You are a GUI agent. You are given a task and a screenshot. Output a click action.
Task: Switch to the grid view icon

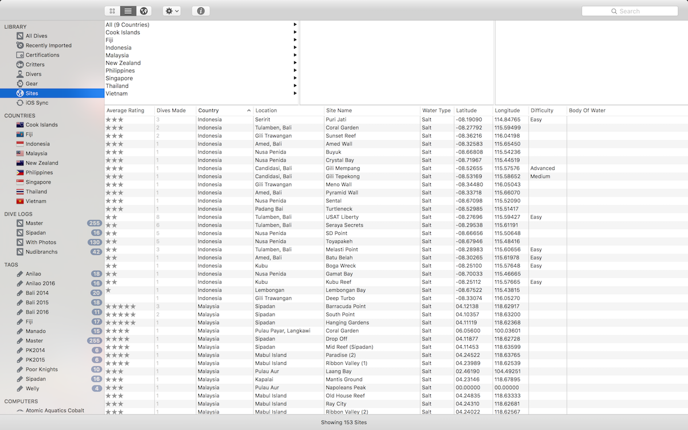[112, 11]
